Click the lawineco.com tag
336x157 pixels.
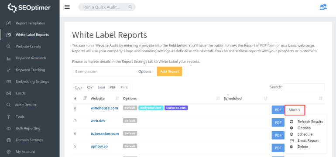(176, 108)
